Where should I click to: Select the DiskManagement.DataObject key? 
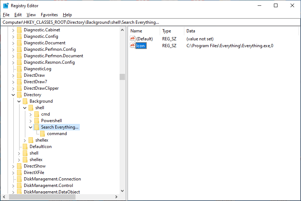coord(52,191)
